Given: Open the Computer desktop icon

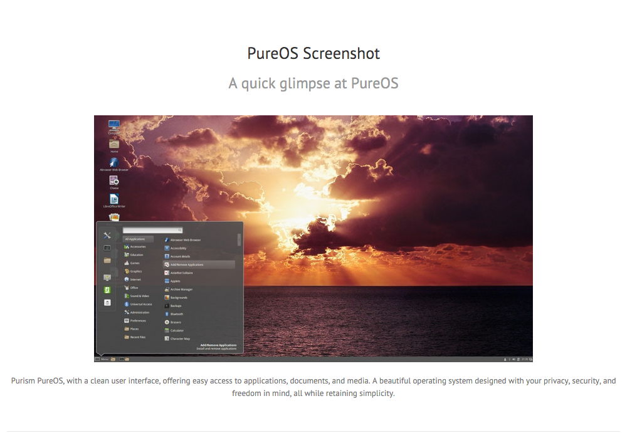Looking at the screenshot, I should [x=114, y=125].
